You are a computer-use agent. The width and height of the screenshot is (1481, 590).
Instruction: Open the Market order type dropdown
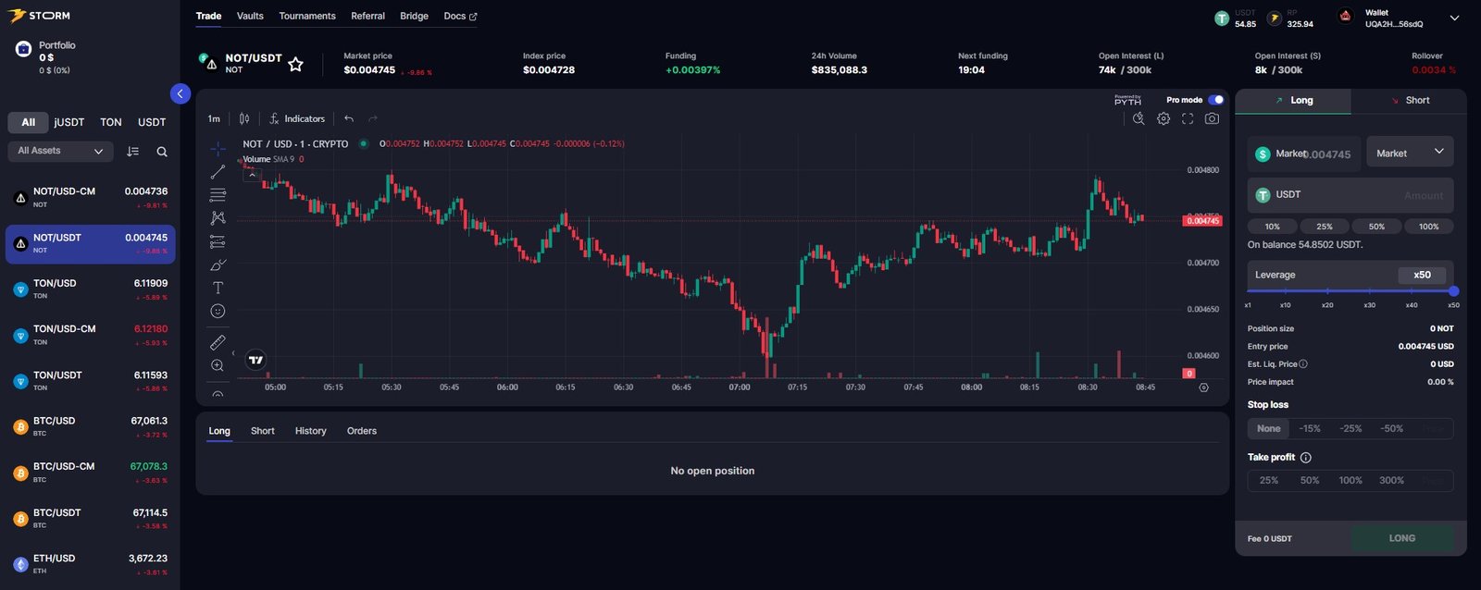[1410, 153]
